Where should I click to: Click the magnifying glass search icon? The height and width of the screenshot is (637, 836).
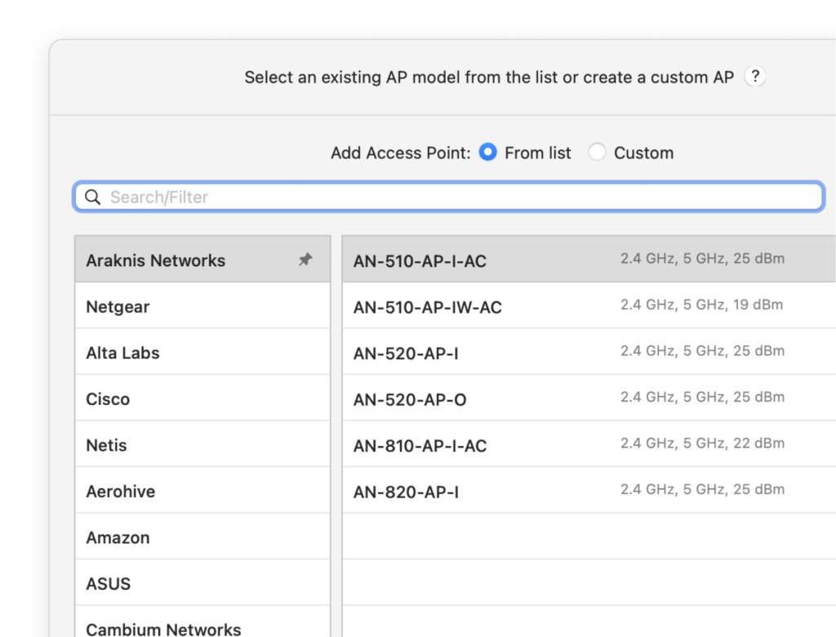(x=91, y=197)
